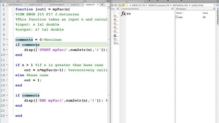Close the myThermostat.m tab
The image size is (219, 123).
coord(67,4)
